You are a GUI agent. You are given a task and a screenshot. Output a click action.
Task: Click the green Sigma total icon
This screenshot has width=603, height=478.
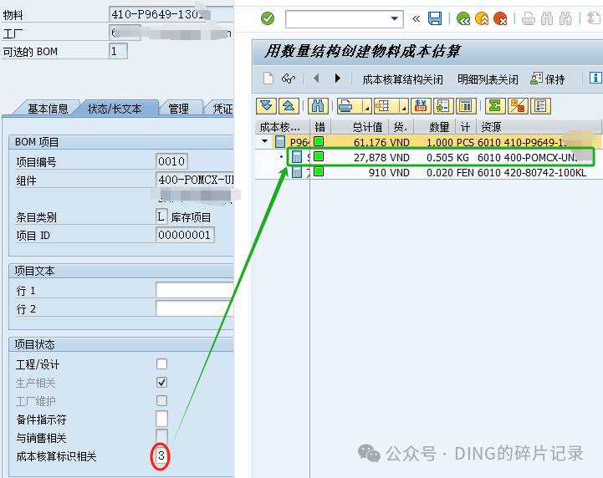pyautogui.click(x=495, y=106)
